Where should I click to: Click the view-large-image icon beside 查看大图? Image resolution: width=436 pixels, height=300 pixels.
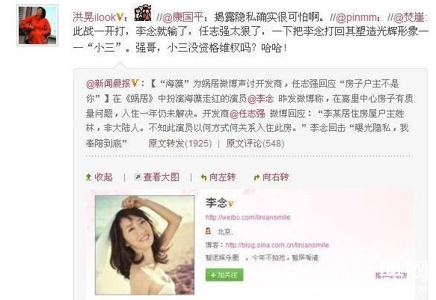click(x=138, y=177)
